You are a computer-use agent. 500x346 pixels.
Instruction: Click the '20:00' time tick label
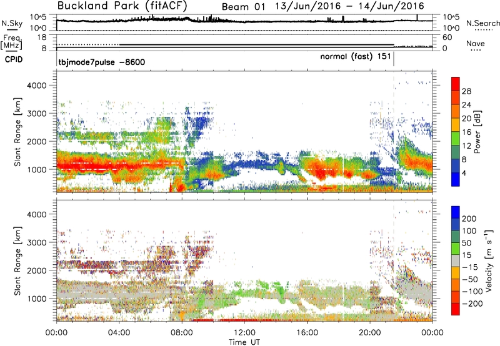370,333
